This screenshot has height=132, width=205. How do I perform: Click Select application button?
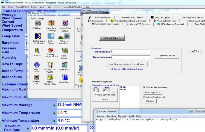(x=153, y=93)
